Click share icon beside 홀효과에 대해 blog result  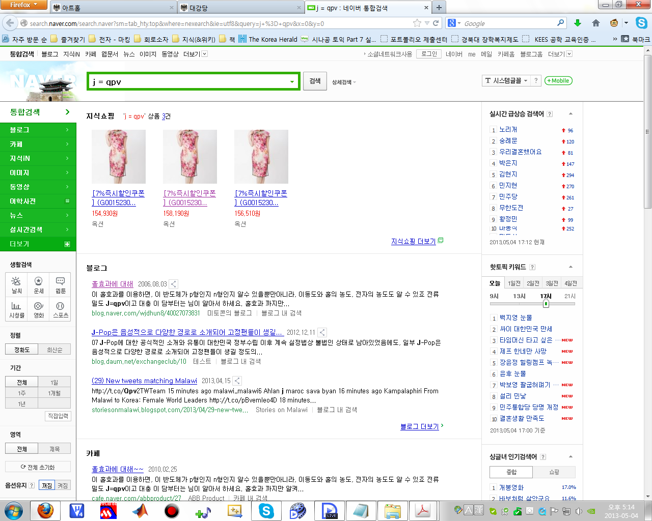(174, 284)
